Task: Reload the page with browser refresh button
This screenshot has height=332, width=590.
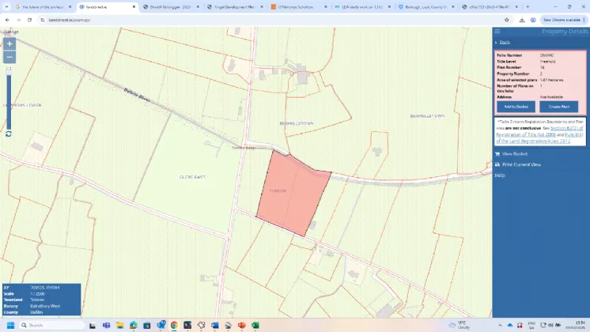Action: tap(29, 19)
